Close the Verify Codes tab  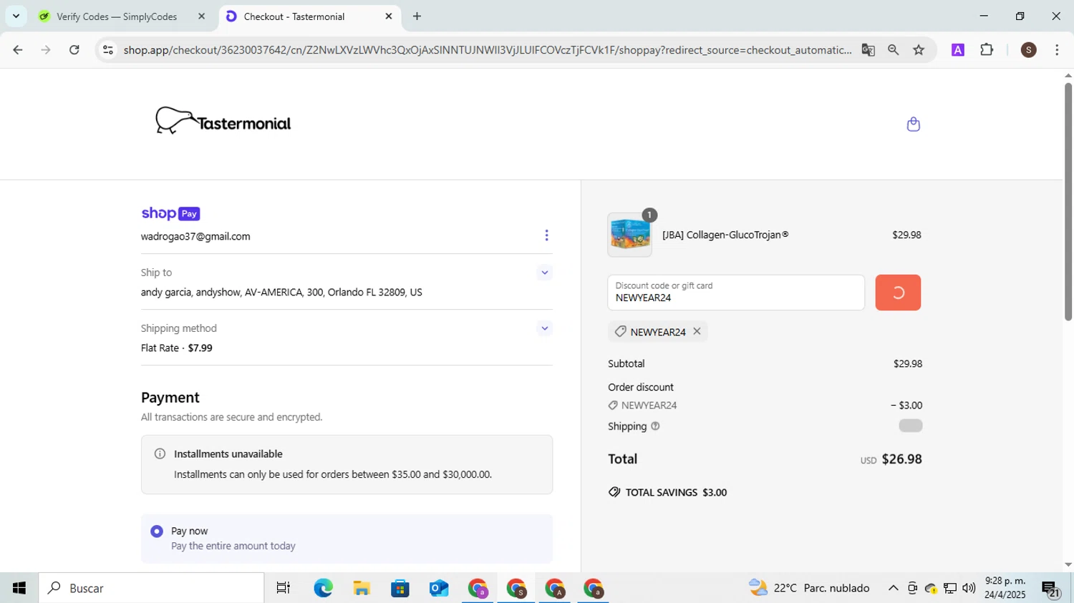click(x=201, y=16)
